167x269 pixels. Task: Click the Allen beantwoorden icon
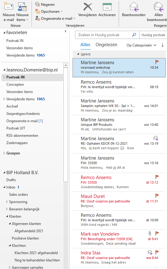pyautogui.click(x=158, y=7)
